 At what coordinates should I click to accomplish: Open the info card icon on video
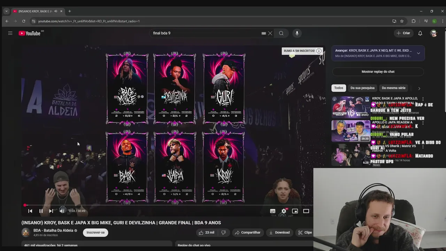point(319,51)
